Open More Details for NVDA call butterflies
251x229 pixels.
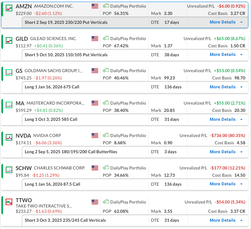pos(223,152)
